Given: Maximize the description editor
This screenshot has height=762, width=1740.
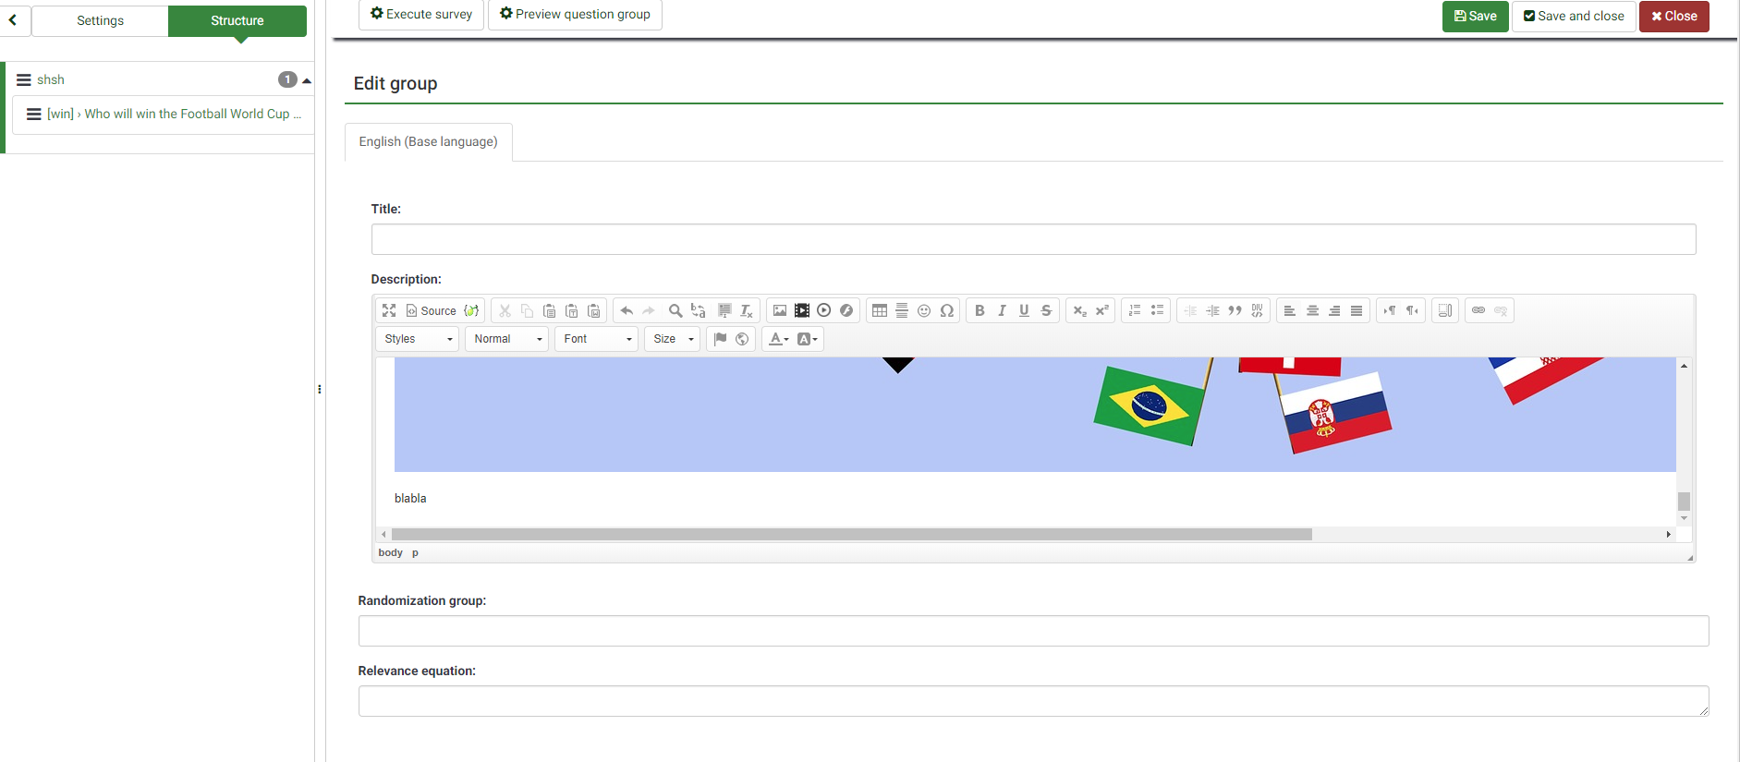Looking at the screenshot, I should tap(389, 311).
